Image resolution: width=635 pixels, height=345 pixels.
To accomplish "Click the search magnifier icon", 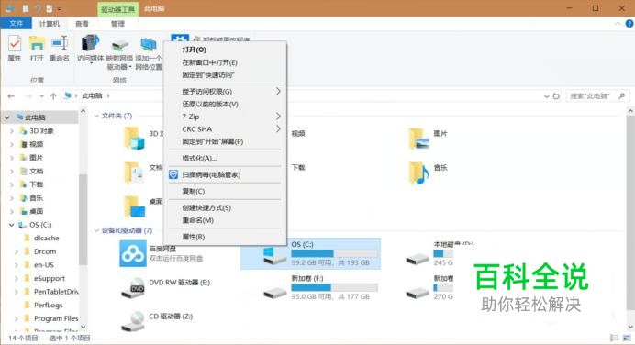I will click(621, 96).
